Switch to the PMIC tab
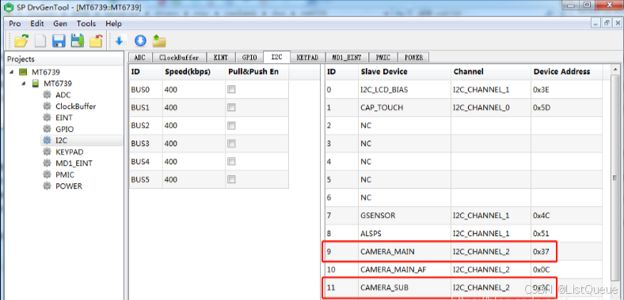 pos(382,58)
